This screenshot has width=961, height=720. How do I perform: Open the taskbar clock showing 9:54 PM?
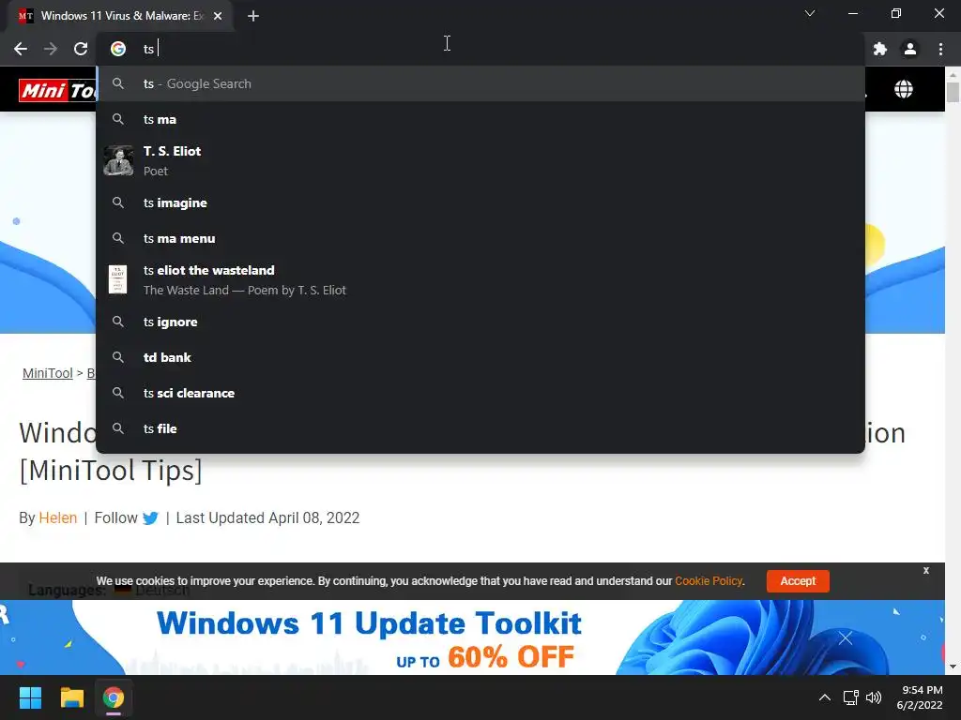tap(921, 697)
